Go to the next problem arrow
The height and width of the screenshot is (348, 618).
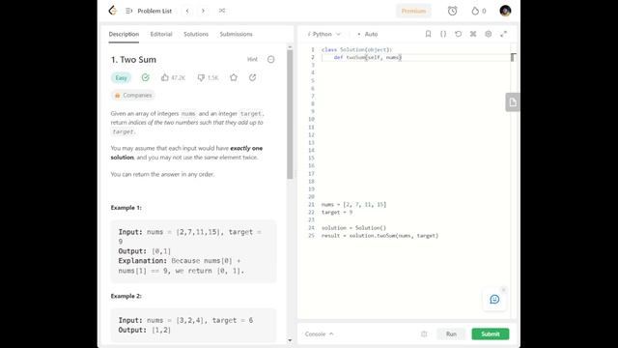point(203,11)
